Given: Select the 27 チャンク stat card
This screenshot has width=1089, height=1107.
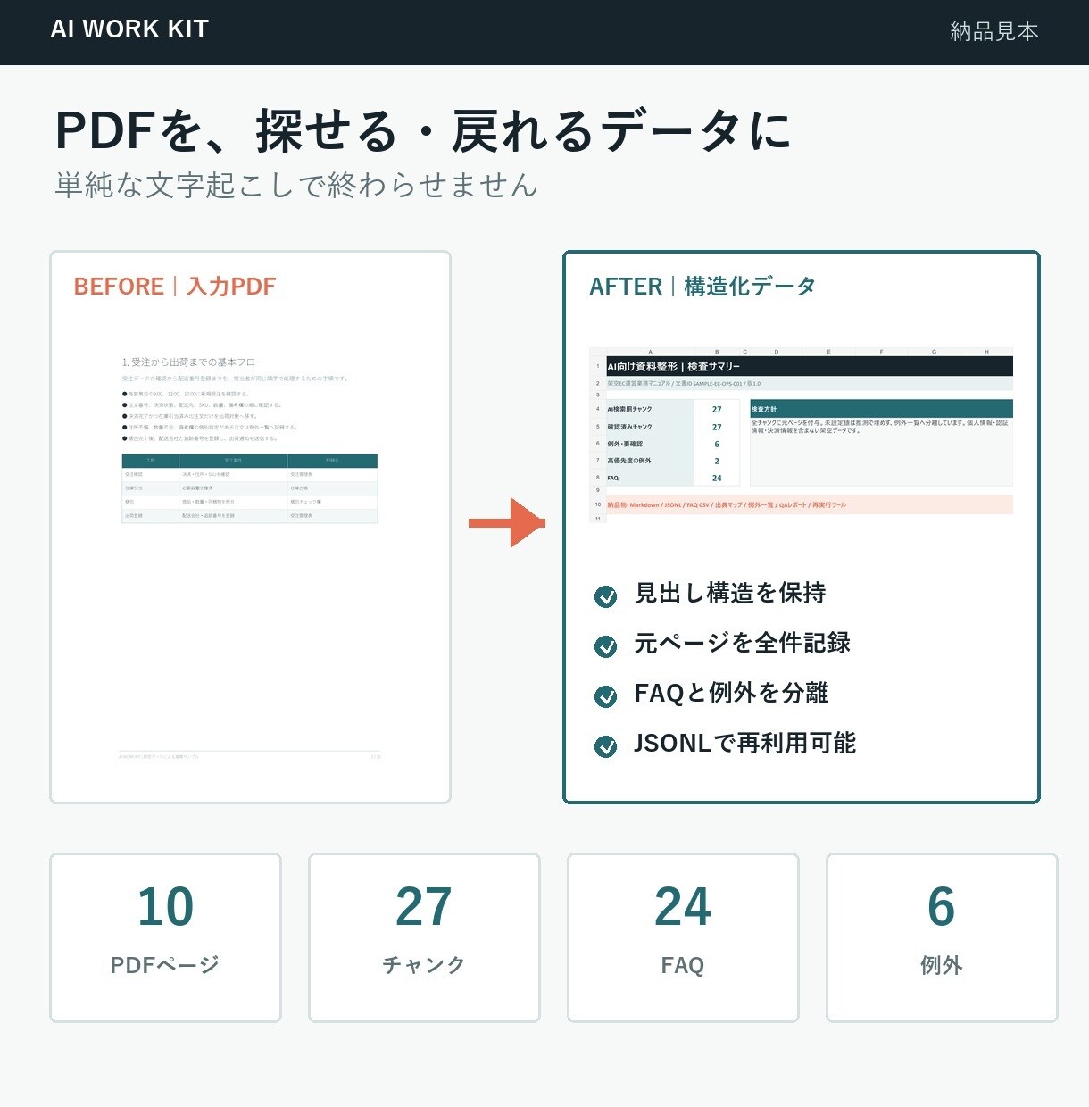Looking at the screenshot, I should [x=424, y=937].
